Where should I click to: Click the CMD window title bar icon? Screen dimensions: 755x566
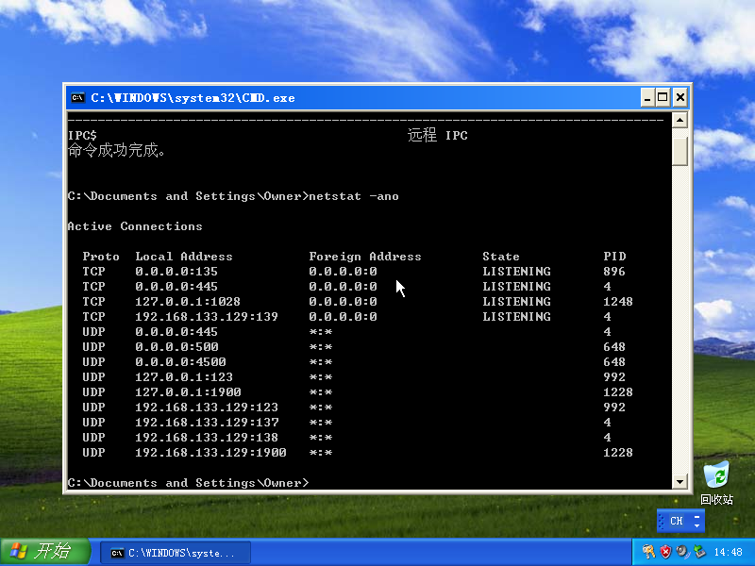[x=77, y=98]
